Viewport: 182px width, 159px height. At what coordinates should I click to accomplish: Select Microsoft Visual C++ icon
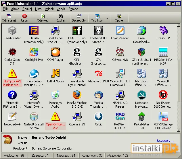pyautogui.click(x=34, y=95)
